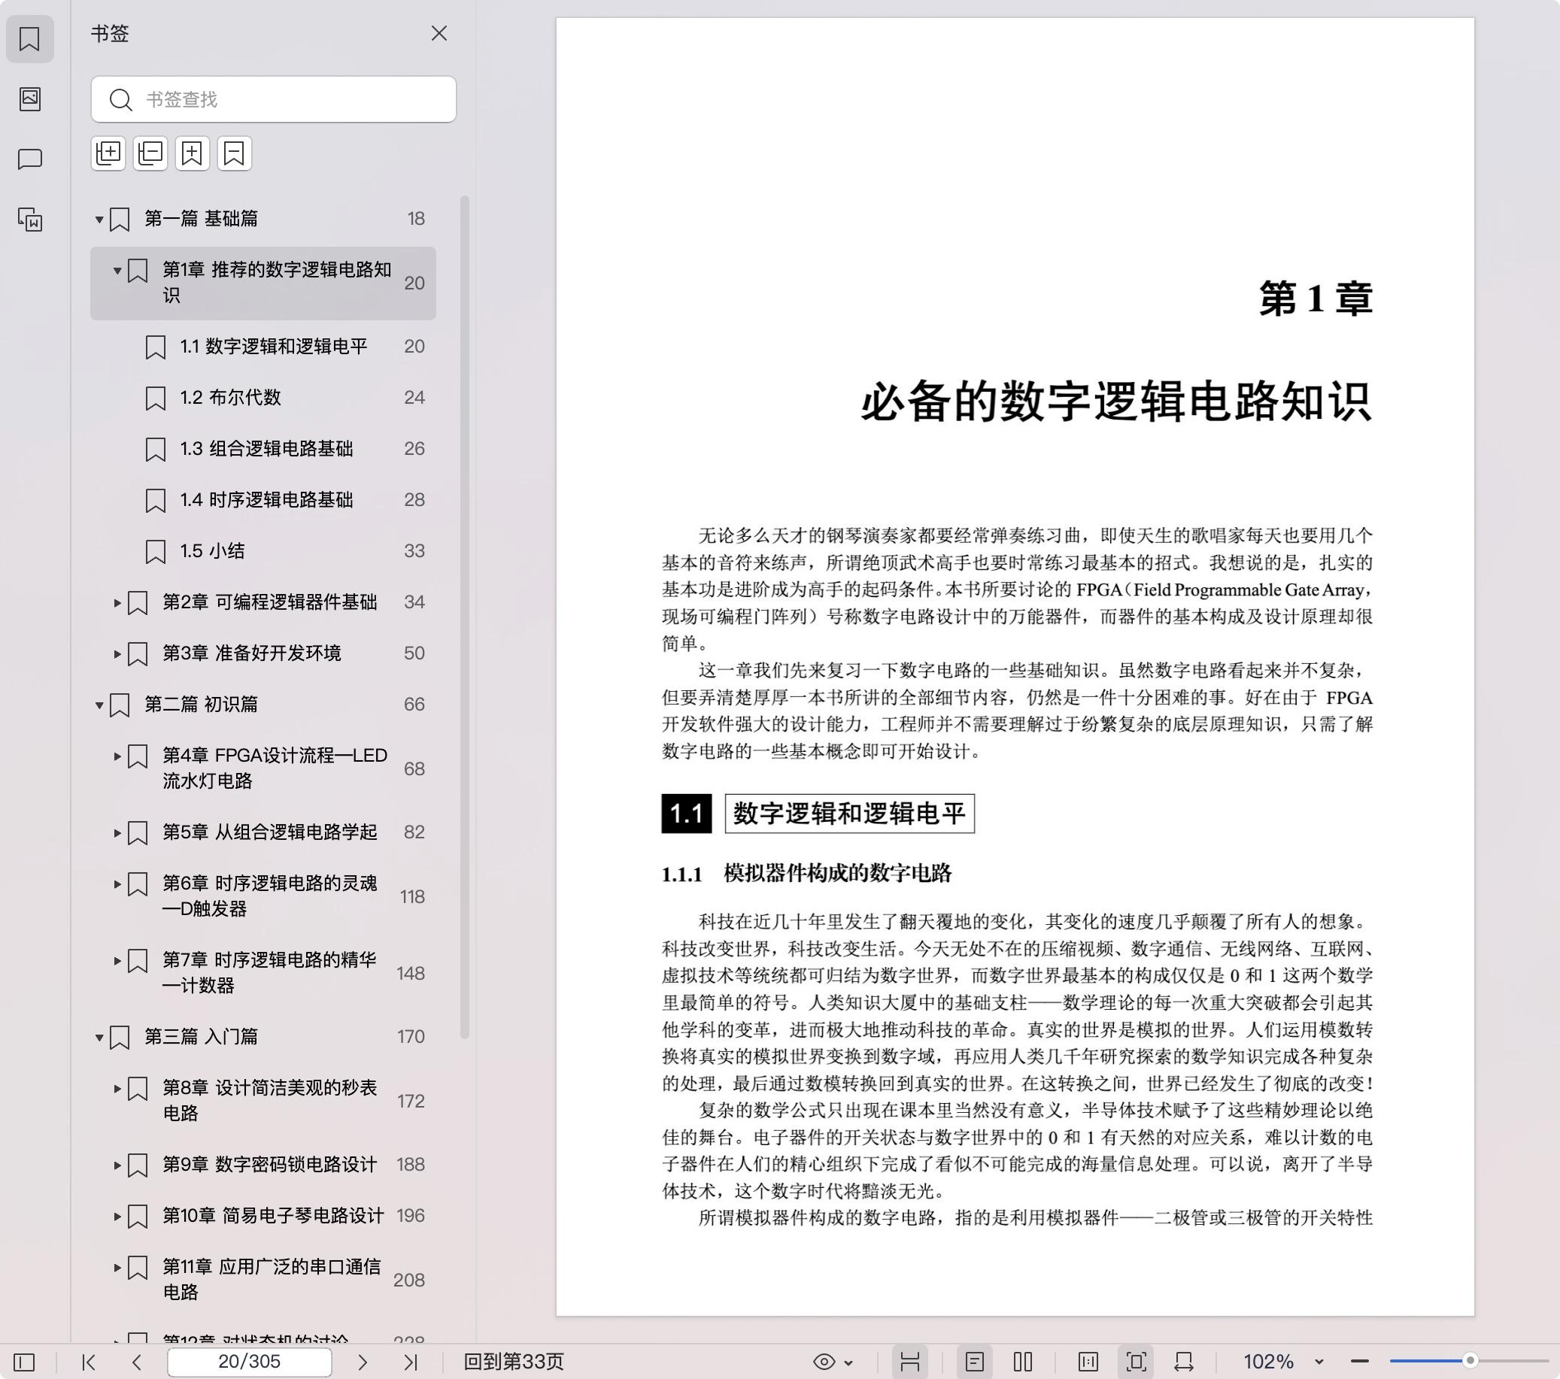
Task: Go to the previous page icon
Action: click(136, 1362)
